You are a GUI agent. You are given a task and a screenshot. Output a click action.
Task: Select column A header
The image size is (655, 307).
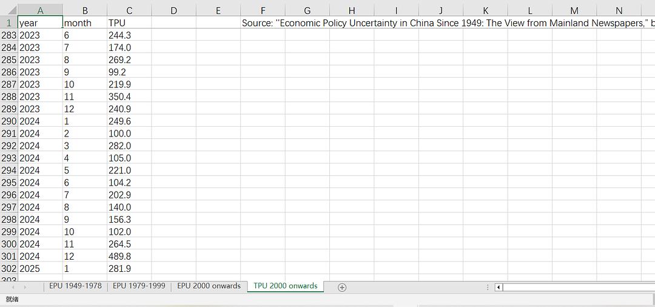40,11
